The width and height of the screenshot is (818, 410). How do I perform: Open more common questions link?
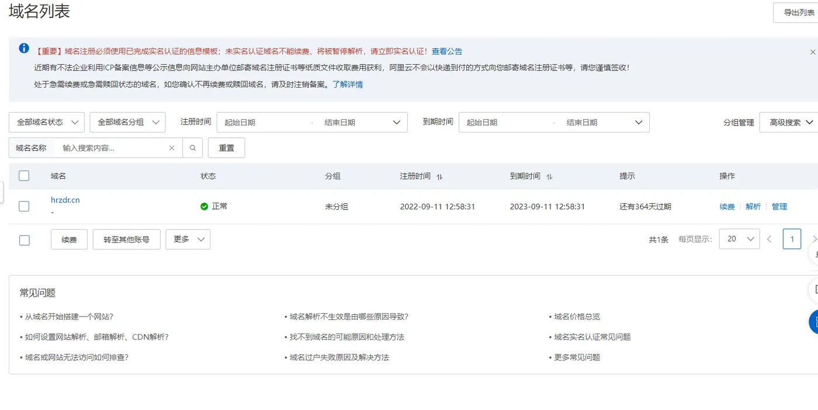coord(577,357)
